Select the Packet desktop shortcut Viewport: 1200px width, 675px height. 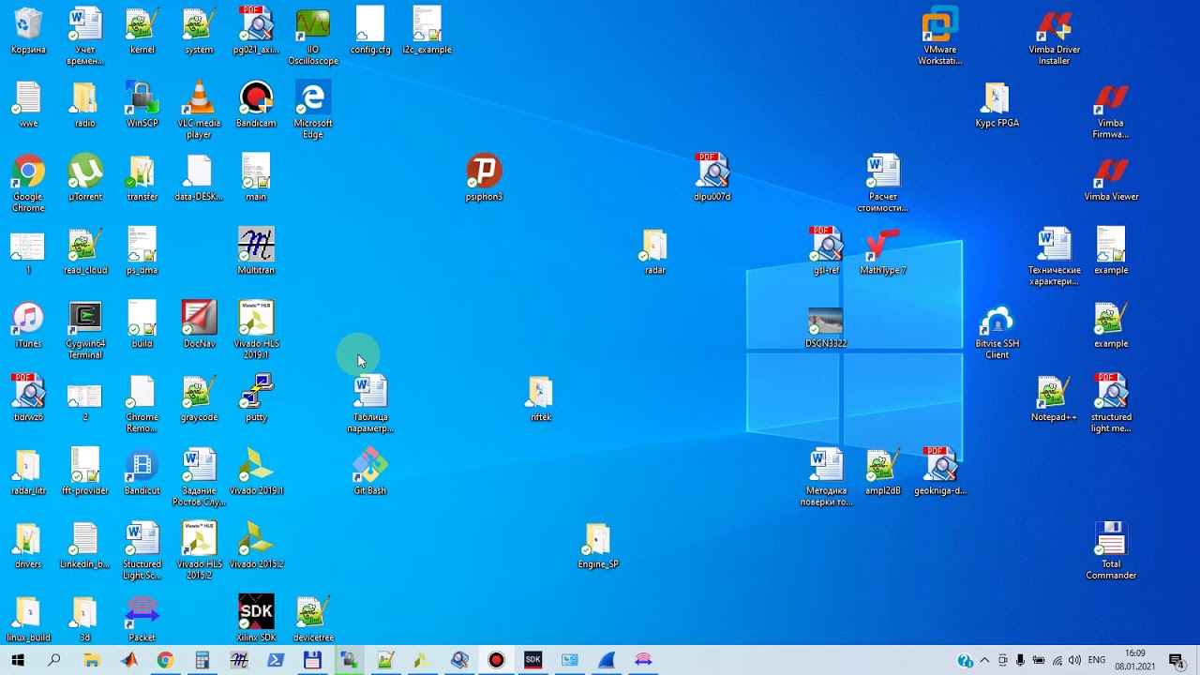click(142, 618)
